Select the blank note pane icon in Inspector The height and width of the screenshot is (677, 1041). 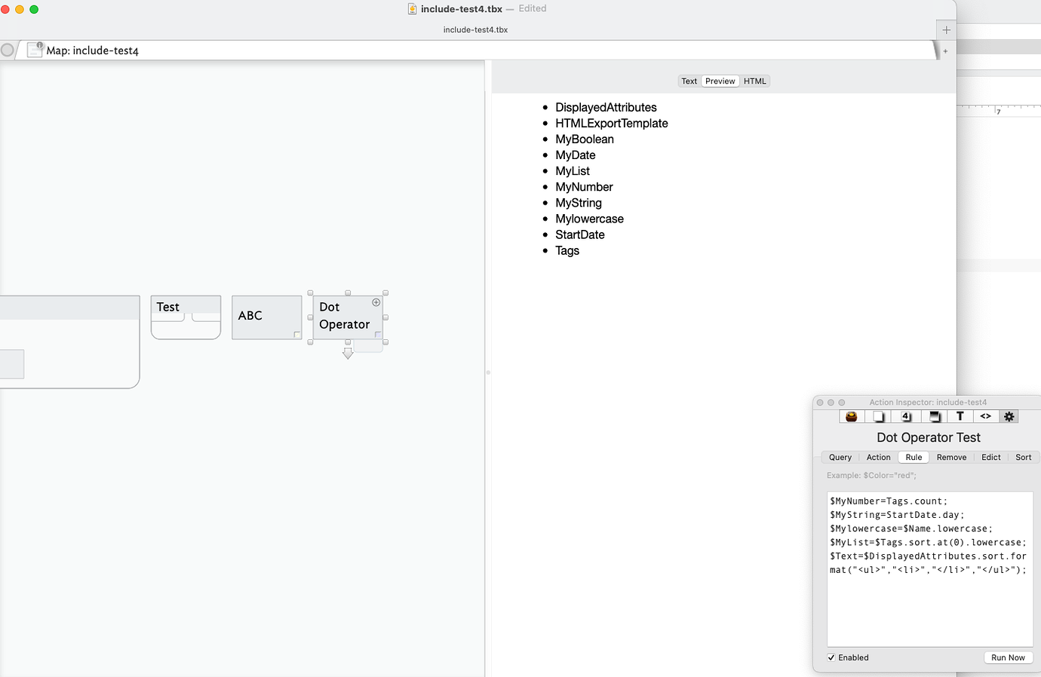tap(878, 415)
